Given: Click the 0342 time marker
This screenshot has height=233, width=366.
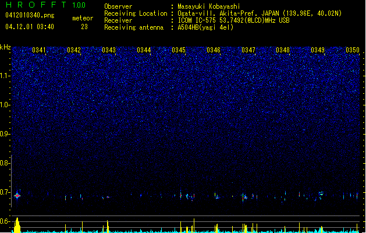Looking at the screenshot, I should (x=74, y=50).
